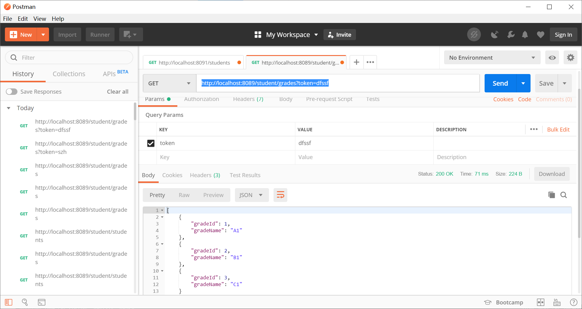Viewport: 582px width, 309px height.
Task: Click the sidebar Filter input field
Action: 69,58
